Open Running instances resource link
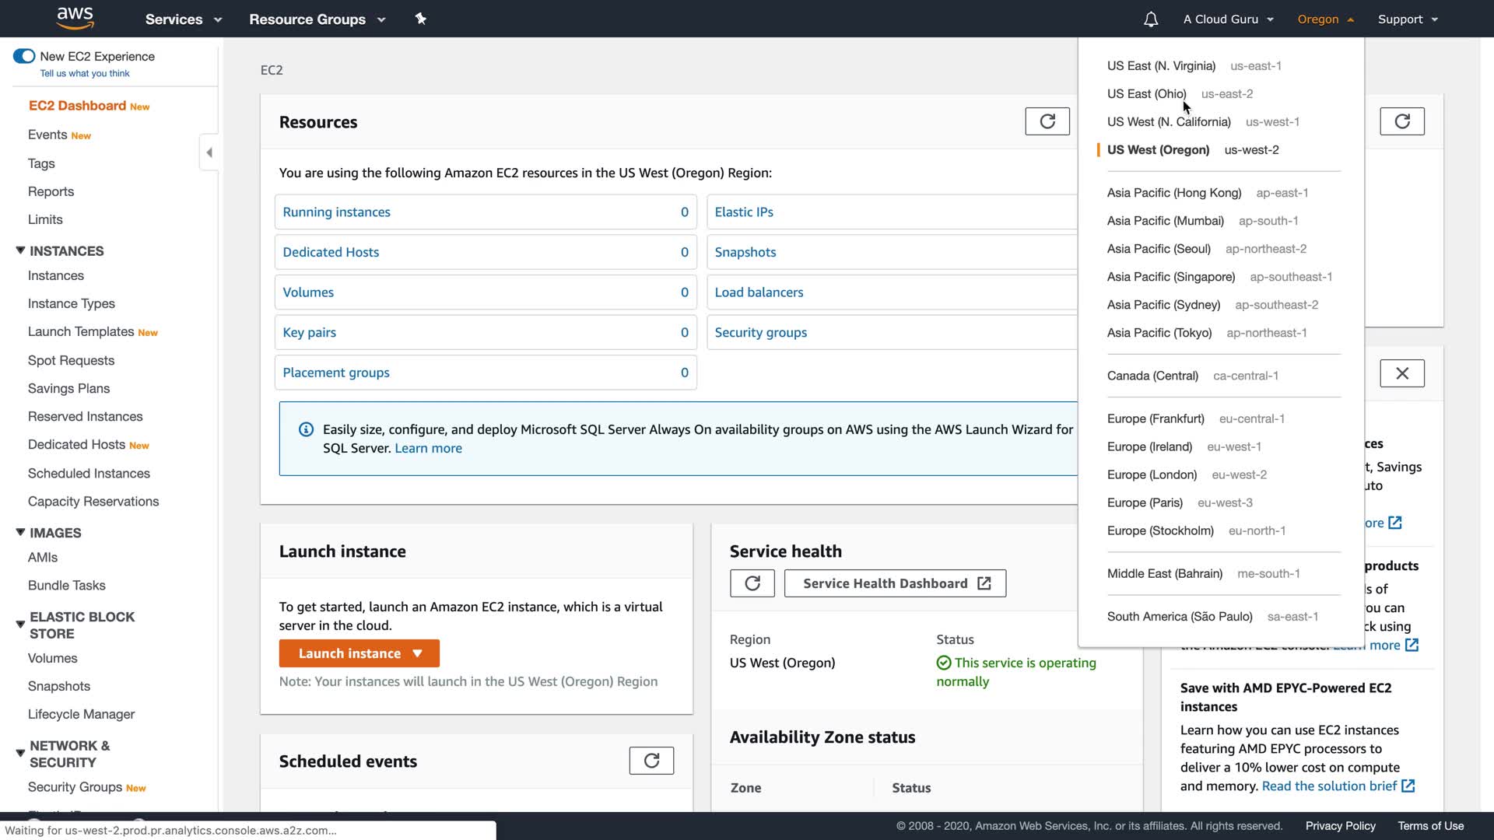Screen dimensions: 1494x840 tap(336, 212)
